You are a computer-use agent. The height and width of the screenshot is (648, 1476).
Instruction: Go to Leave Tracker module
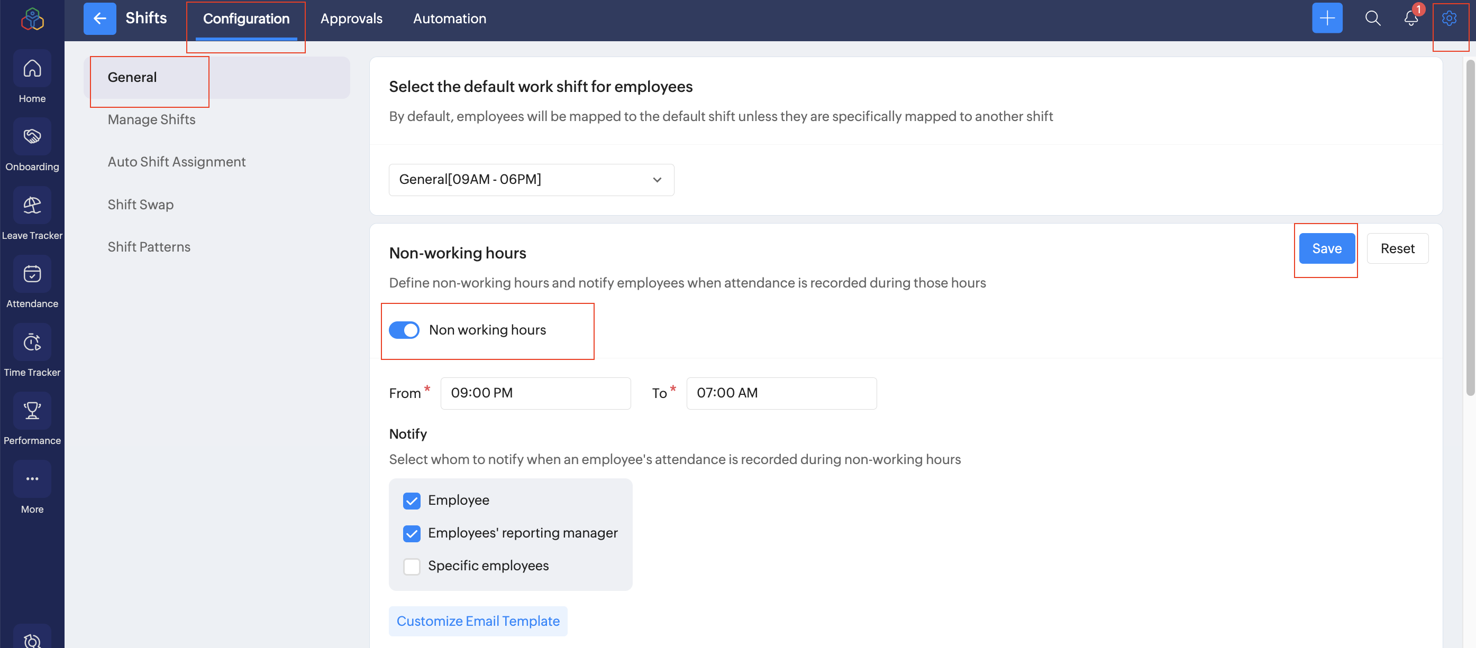[32, 206]
